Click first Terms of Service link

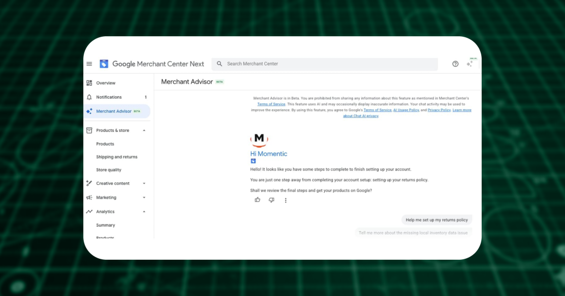[x=271, y=104]
